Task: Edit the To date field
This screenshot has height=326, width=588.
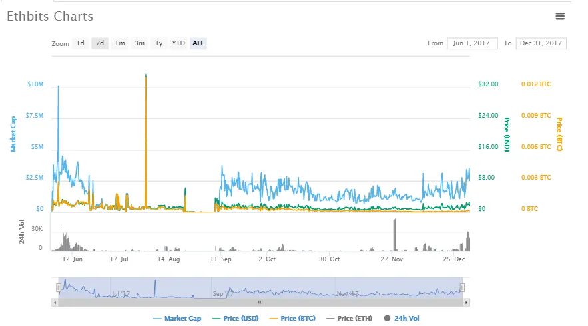Action: coord(541,43)
